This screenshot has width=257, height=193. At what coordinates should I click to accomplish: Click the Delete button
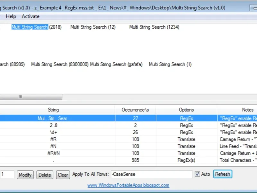45,175
